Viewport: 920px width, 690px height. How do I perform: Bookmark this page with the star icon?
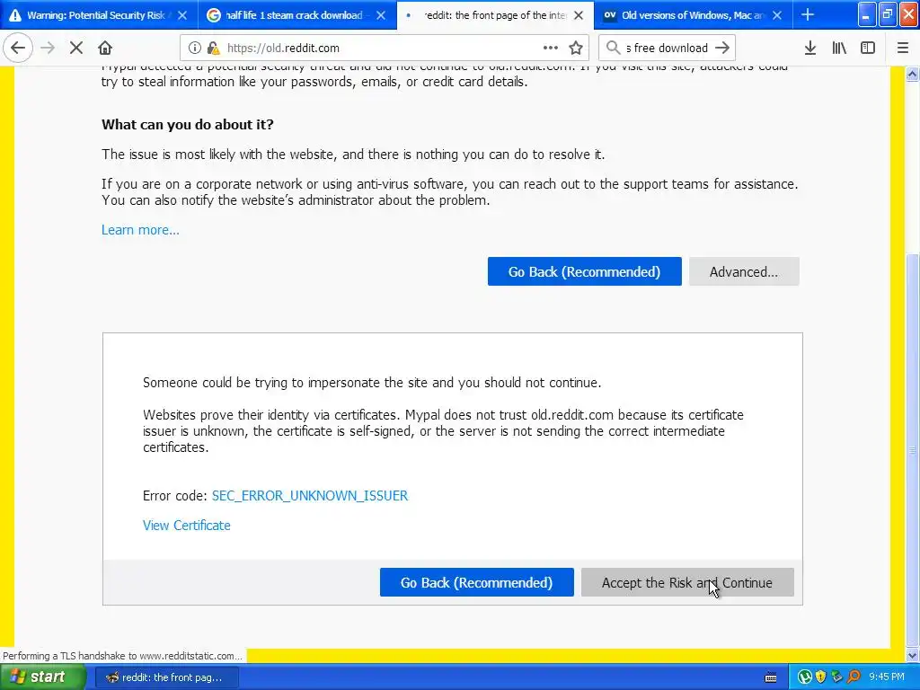pos(576,49)
